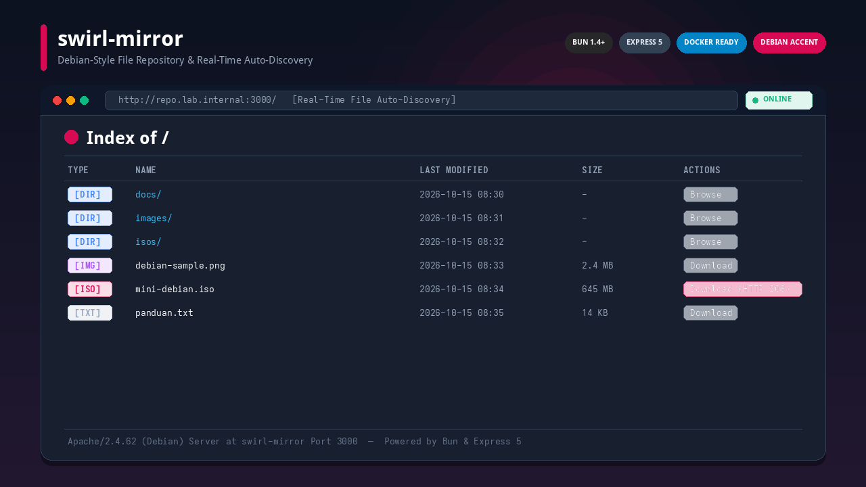Click Browse in the images/ row

(x=710, y=218)
